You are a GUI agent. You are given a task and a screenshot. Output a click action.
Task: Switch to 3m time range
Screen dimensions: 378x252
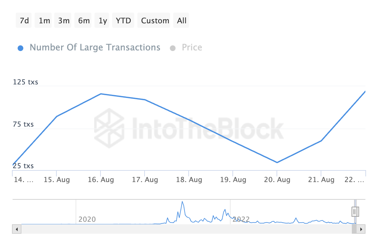[x=64, y=21]
